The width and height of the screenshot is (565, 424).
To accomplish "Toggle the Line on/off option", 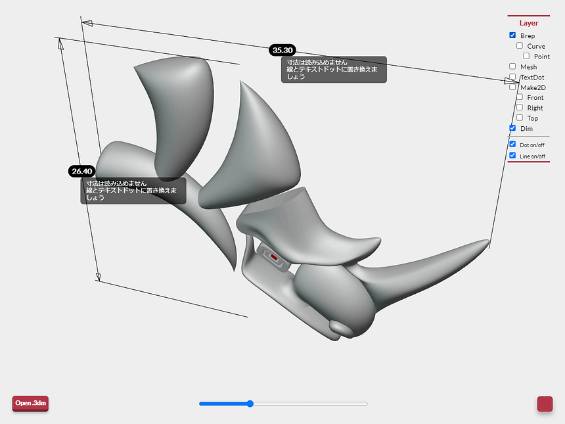I will click(x=512, y=156).
